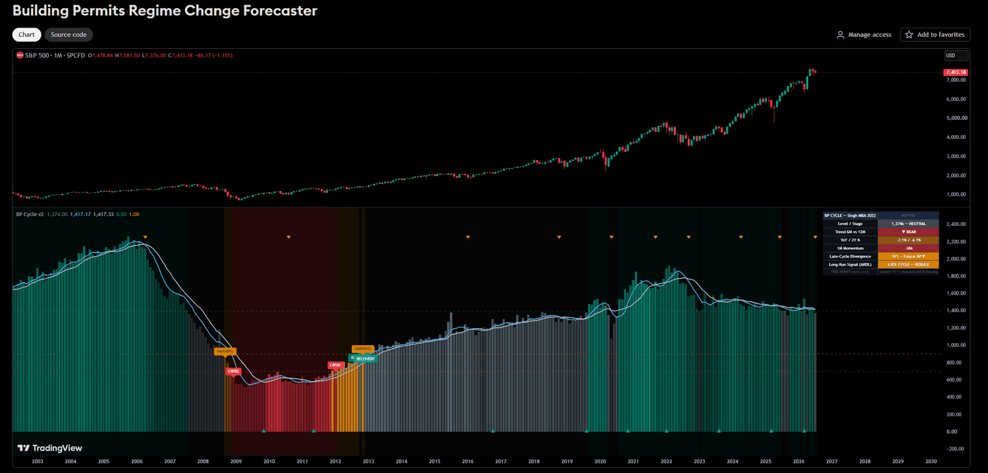Click the orange WARNING label near 2008
The width and height of the screenshot is (988, 473).
point(225,351)
